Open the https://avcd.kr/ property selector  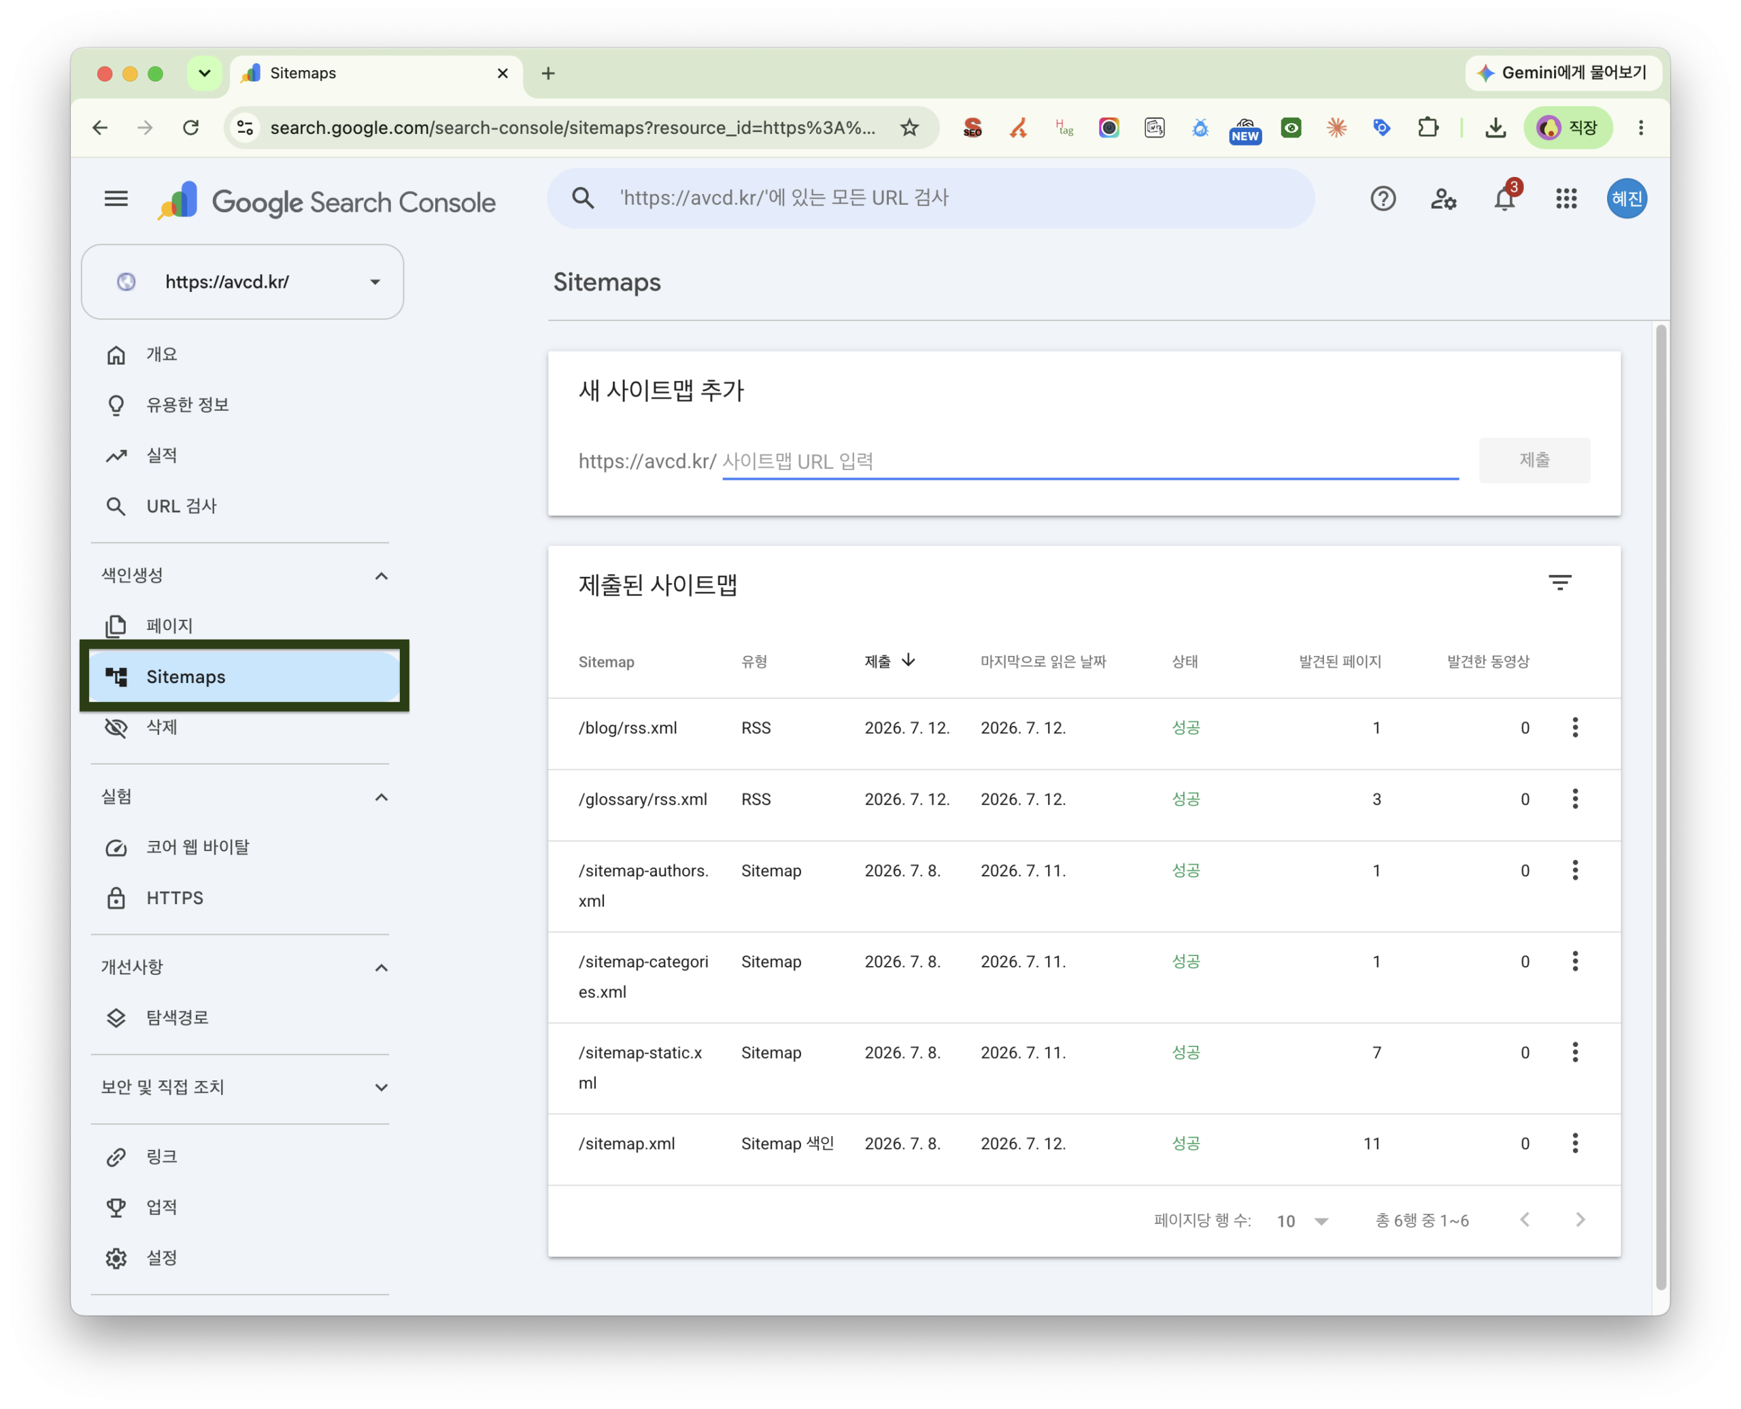tap(243, 282)
